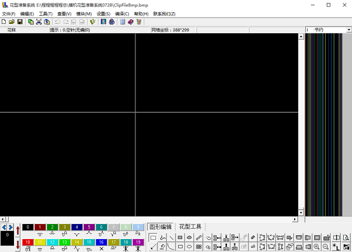Pick purple color swatch 5
The width and height of the screenshot is (352, 252).
click(x=89, y=227)
